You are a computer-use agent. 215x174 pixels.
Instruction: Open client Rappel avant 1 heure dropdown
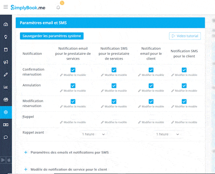pyautogui.click(x=167, y=134)
